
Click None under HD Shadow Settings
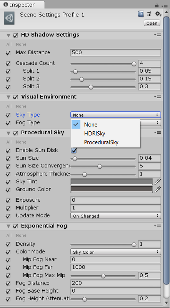tap(21, 44)
